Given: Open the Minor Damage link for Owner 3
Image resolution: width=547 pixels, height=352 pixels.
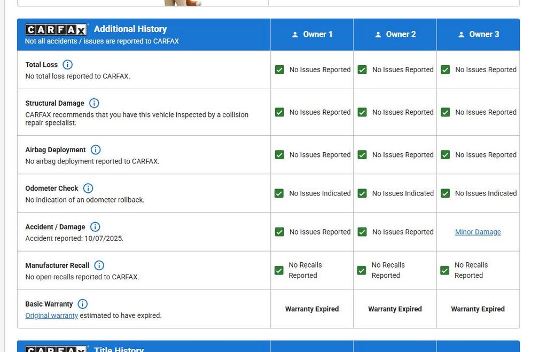Looking at the screenshot, I should coord(478,232).
